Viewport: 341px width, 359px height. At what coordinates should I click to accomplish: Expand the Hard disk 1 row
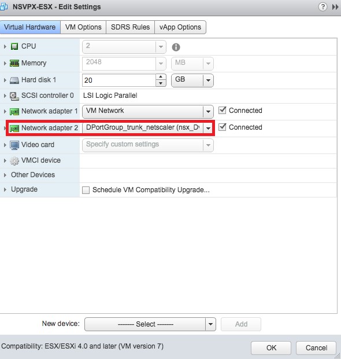[x=5, y=80]
